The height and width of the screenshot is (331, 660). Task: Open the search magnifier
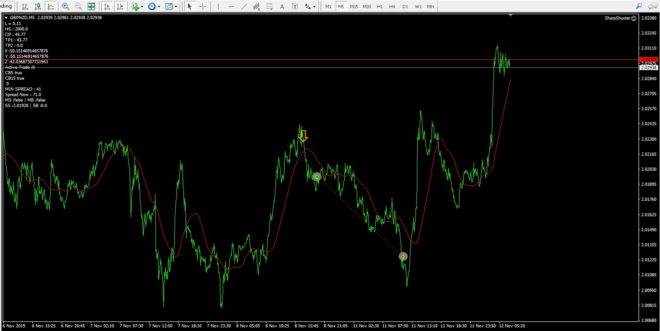[639, 6]
